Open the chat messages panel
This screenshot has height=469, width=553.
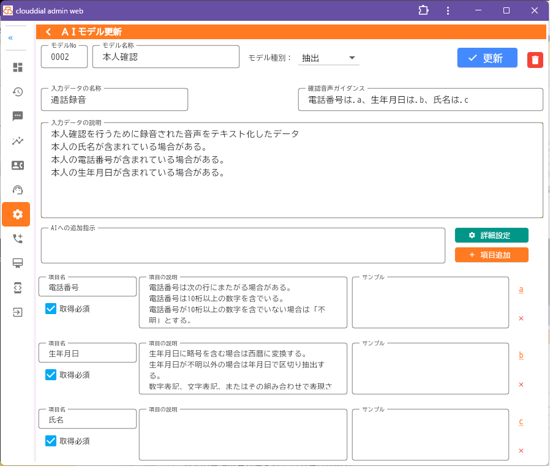[x=18, y=116]
